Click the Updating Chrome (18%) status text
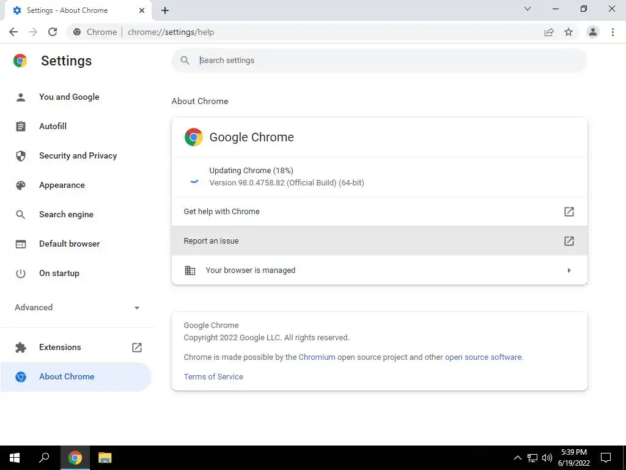The height and width of the screenshot is (470, 626). click(251, 171)
